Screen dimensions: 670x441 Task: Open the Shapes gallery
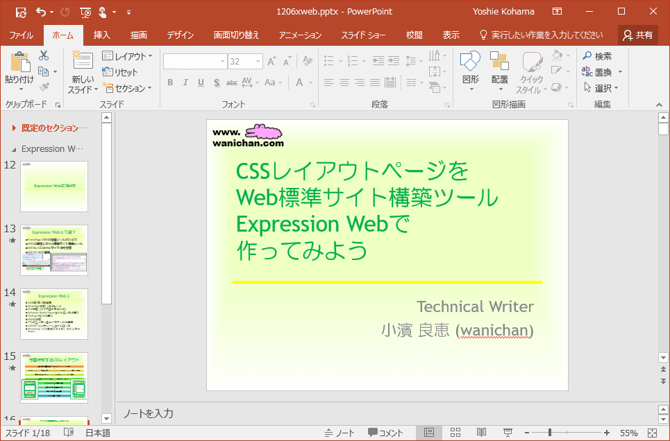pos(471,71)
